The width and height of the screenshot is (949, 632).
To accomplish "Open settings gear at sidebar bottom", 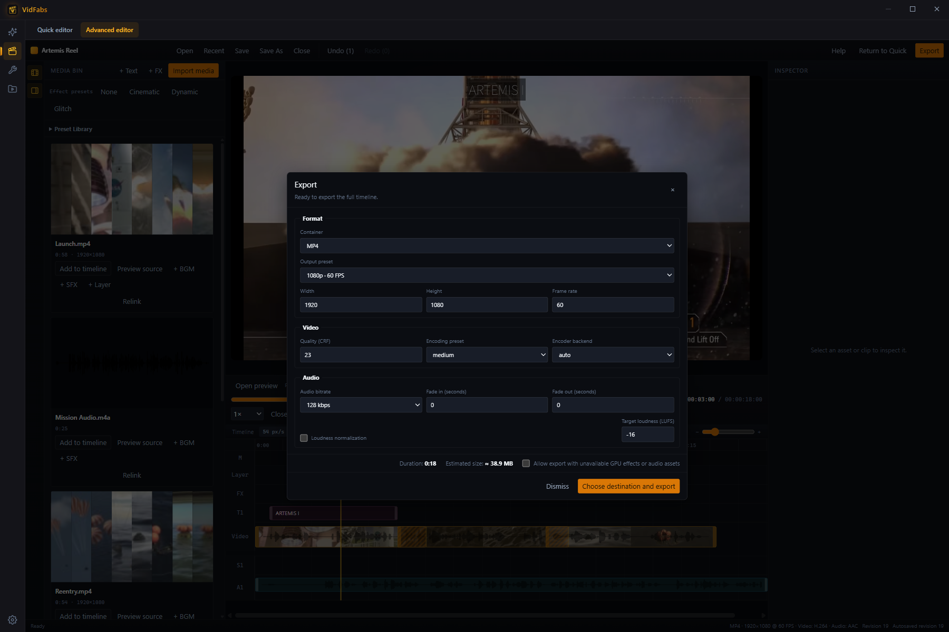I will [13, 620].
